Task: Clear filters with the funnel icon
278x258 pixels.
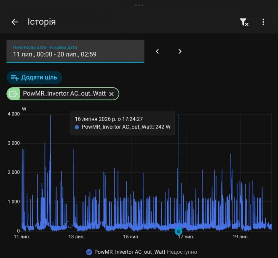Action: click(244, 22)
